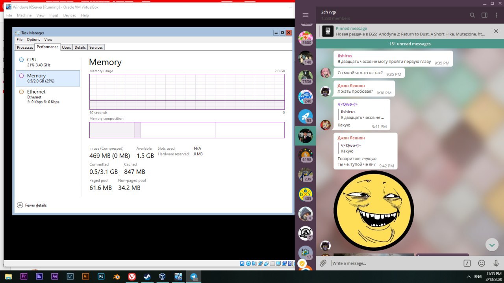The width and height of the screenshot is (504, 283).
Task: Open VirtualBox Machine menu
Action: pos(24,15)
